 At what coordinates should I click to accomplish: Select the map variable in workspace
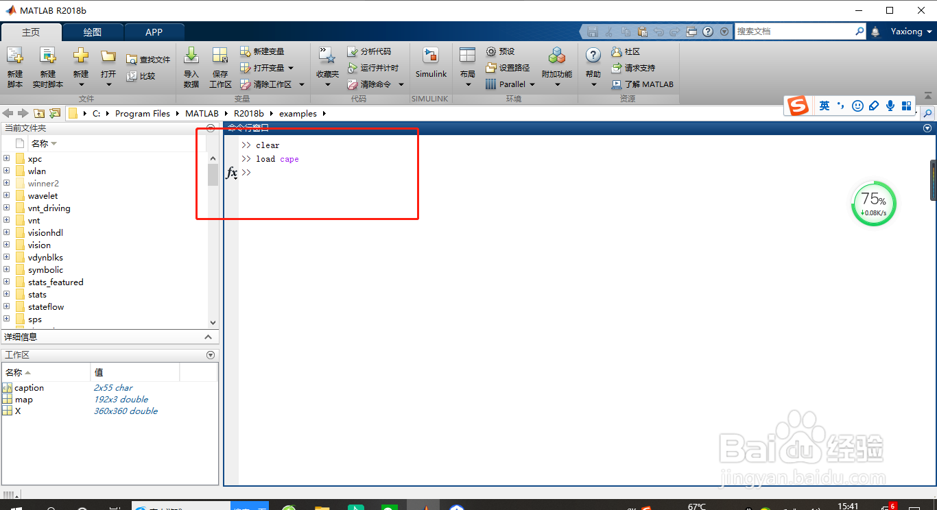24,400
